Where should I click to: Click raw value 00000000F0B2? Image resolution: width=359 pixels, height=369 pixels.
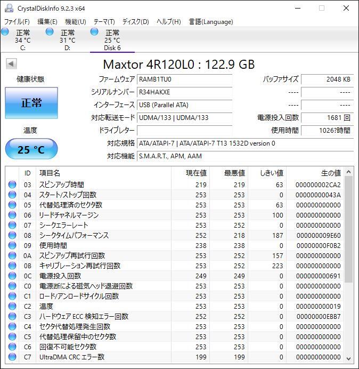(x=319, y=245)
